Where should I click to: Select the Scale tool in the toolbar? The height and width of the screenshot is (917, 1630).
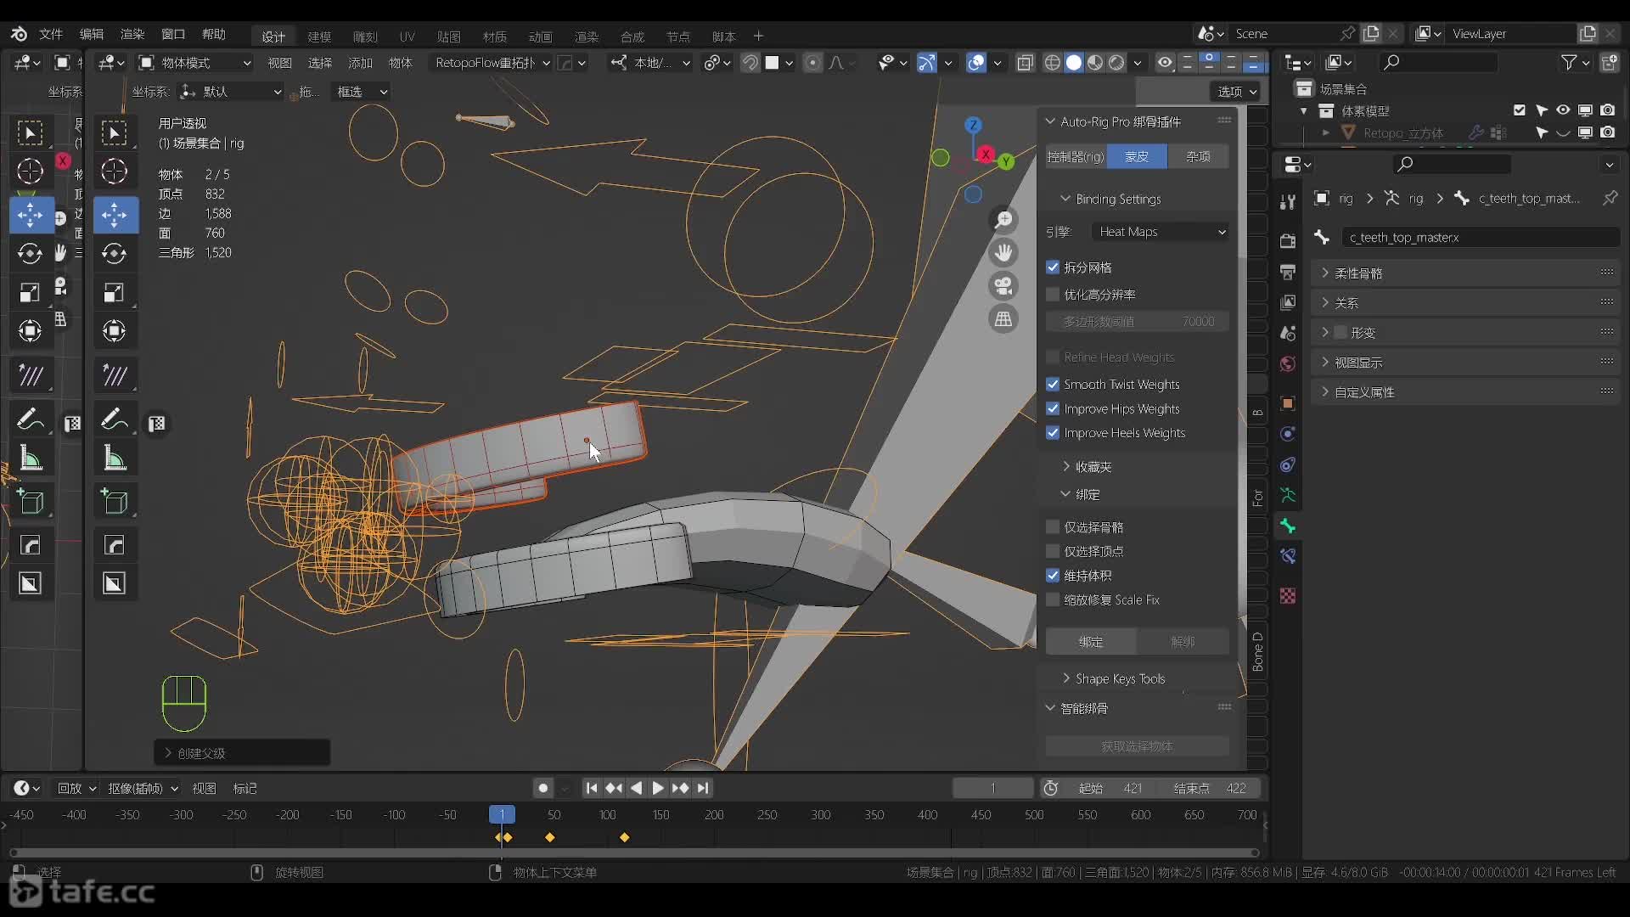click(x=114, y=293)
